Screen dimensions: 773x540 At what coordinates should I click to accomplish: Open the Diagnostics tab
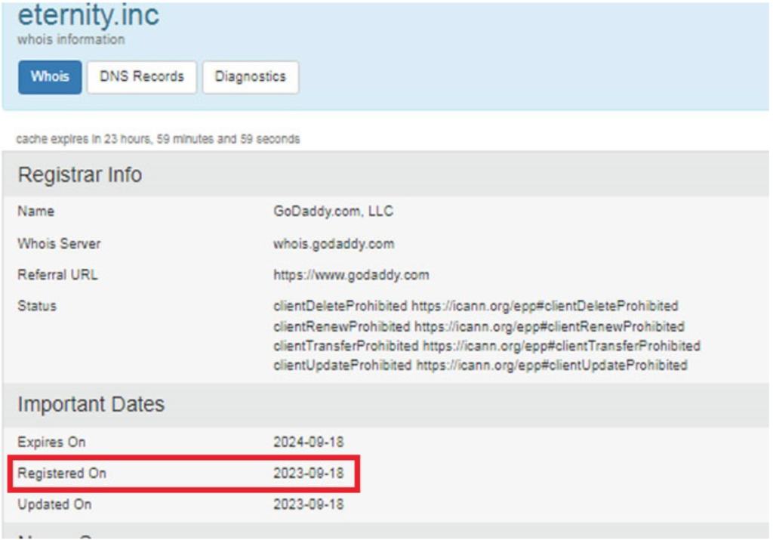[250, 77]
